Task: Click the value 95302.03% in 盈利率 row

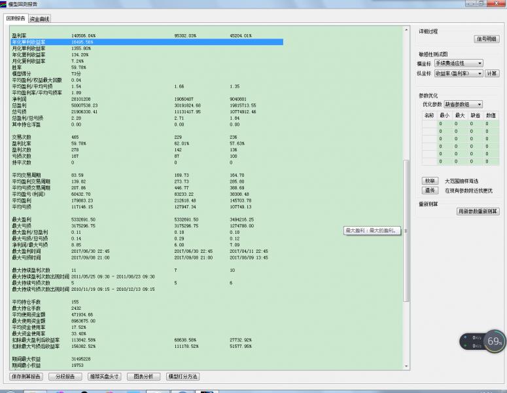Action: click(185, 35)
